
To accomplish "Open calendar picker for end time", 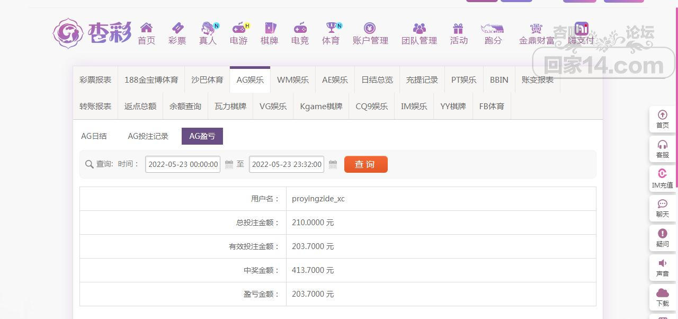I will (x=333, y=164).
